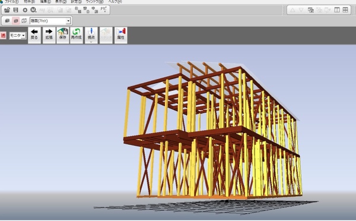356x221 pixels.
Task: Click the open folder icon in top toolbar
Action: tap(7, 10)
